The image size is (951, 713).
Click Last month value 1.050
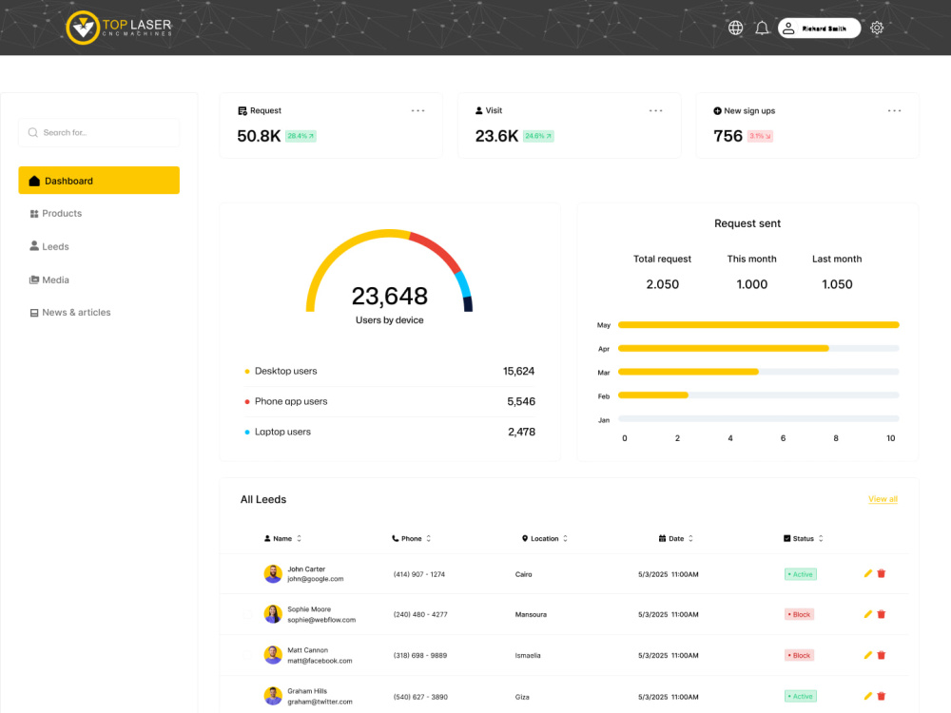(837, 284)
